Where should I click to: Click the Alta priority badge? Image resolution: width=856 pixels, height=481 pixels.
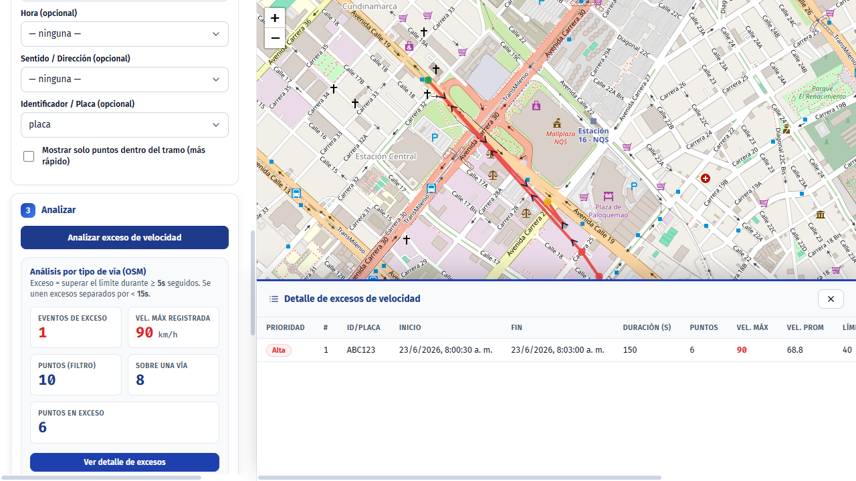coord(279,350)
